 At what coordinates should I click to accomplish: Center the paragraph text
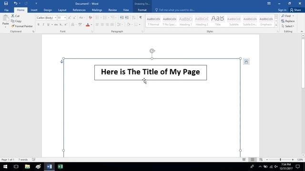coord(102,25)
